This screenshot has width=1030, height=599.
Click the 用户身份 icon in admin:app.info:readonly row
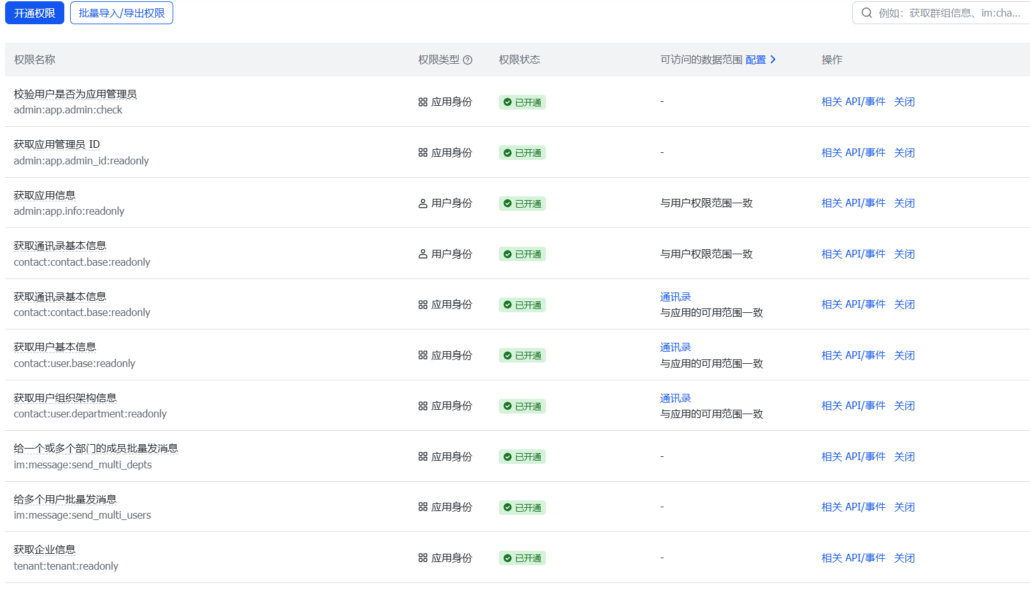pyautogui.click(x=423, y=203)
